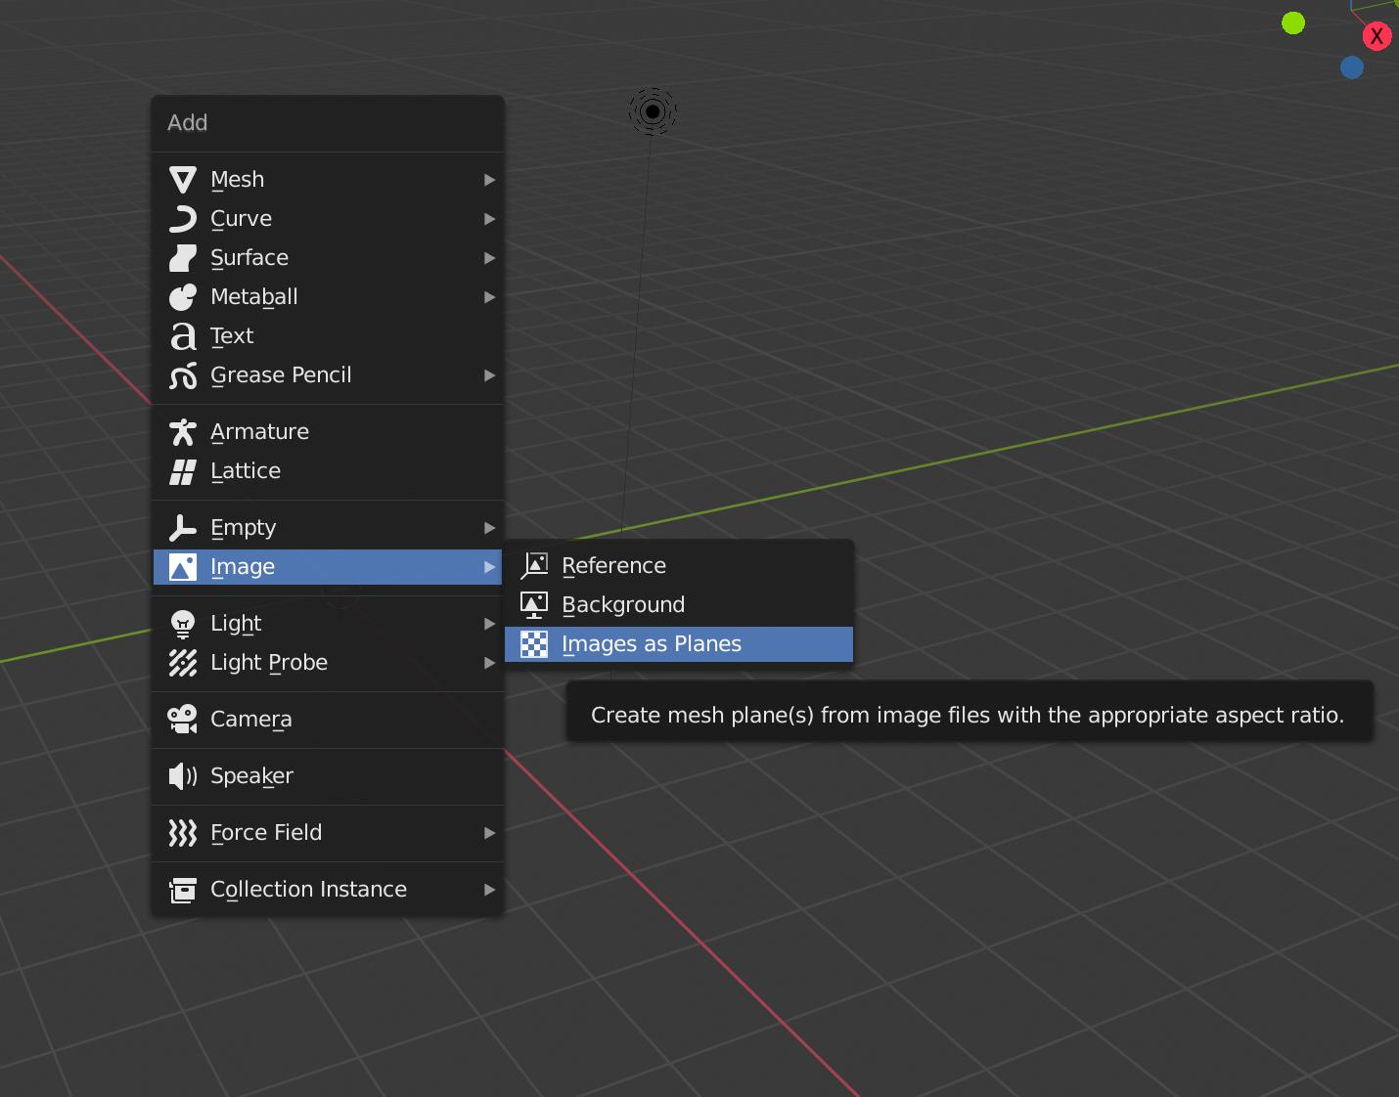Click the Force Field icon
This screenshot has width=1399, height=1097.
pos(183,833)
